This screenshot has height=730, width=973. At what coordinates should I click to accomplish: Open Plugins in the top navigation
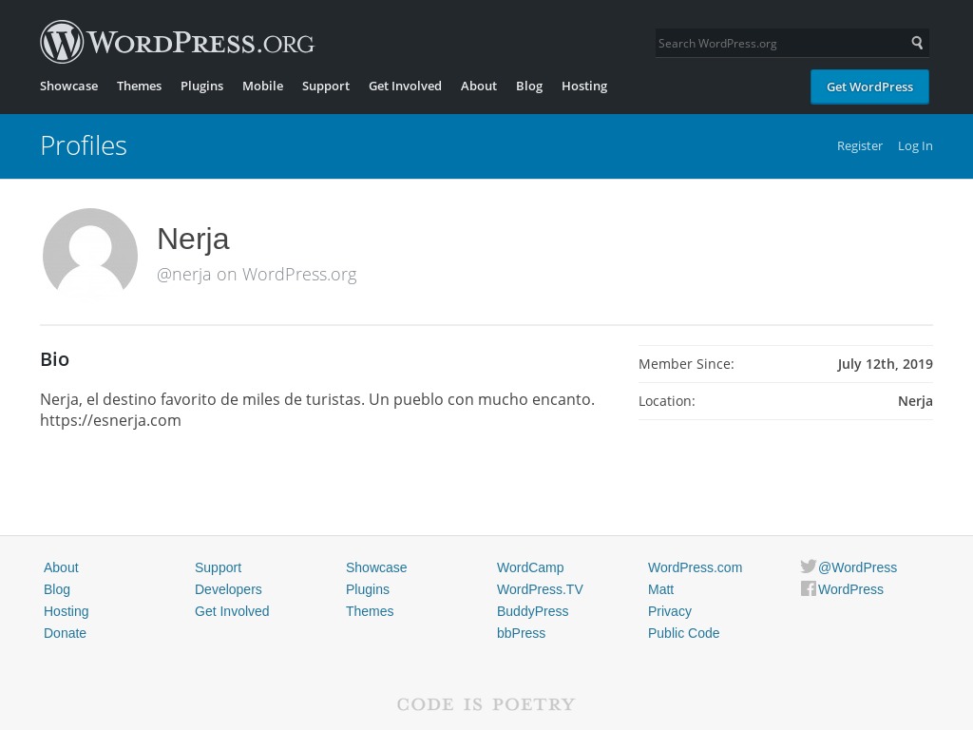[x=201, y=86]
